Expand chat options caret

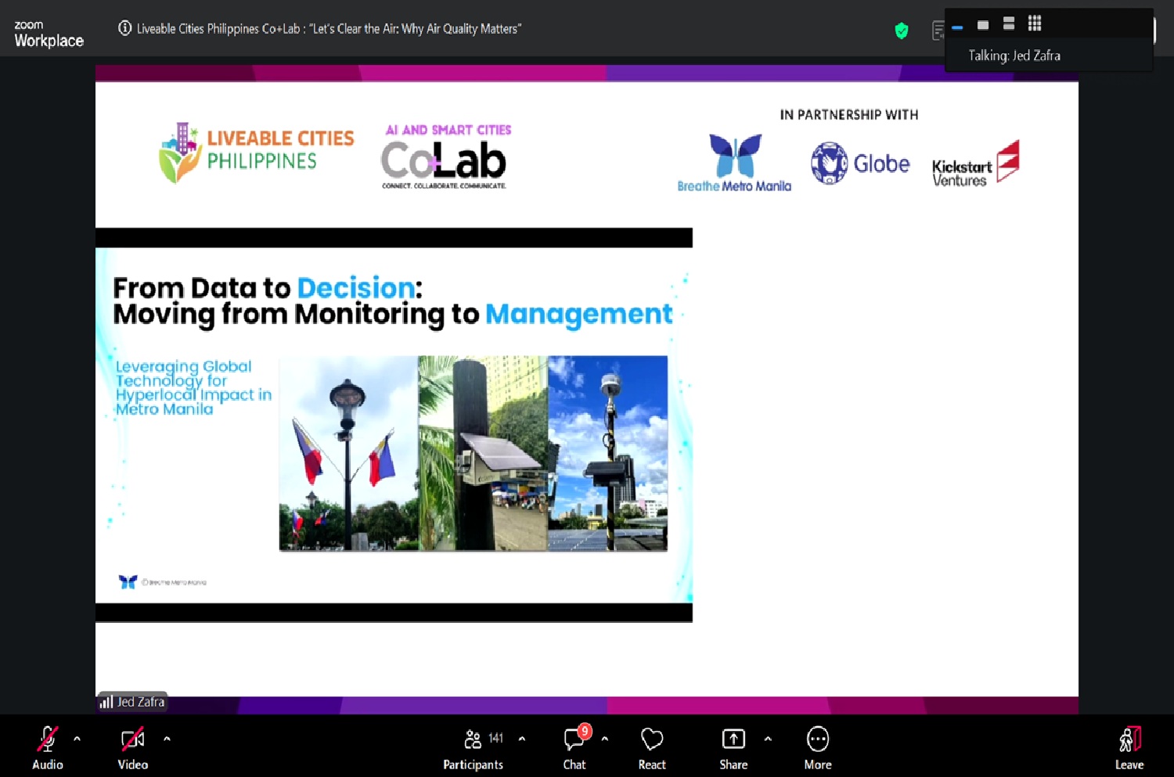(604, 738)
